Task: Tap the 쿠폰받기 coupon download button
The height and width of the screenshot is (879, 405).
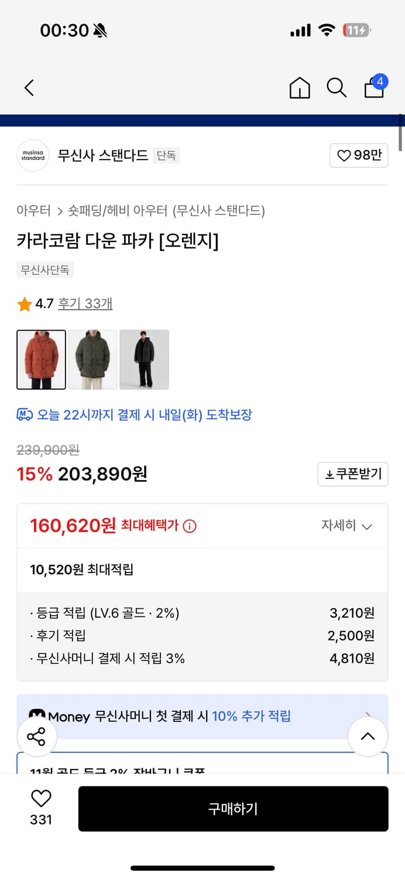Action: coord(352,474)
